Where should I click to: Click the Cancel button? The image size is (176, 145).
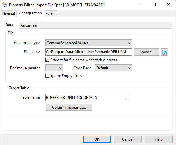128,139
